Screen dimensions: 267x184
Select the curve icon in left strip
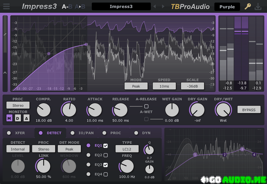click(5, 35)
